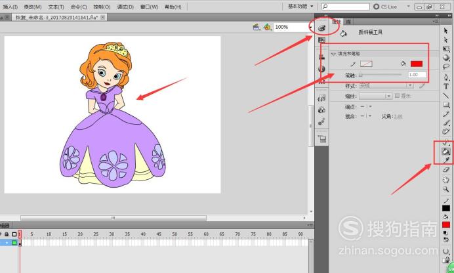This screenshot has width=454, height=273.
Task: Open the 调试(D) menu
Action: (x=125, y=7)
